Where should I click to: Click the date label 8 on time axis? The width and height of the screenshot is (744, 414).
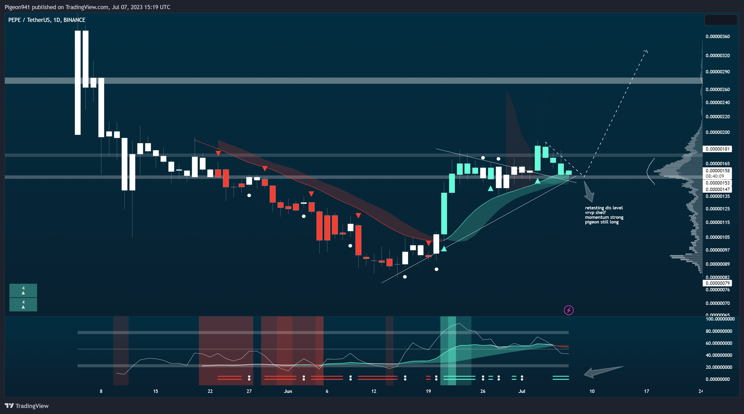[101, 391]
